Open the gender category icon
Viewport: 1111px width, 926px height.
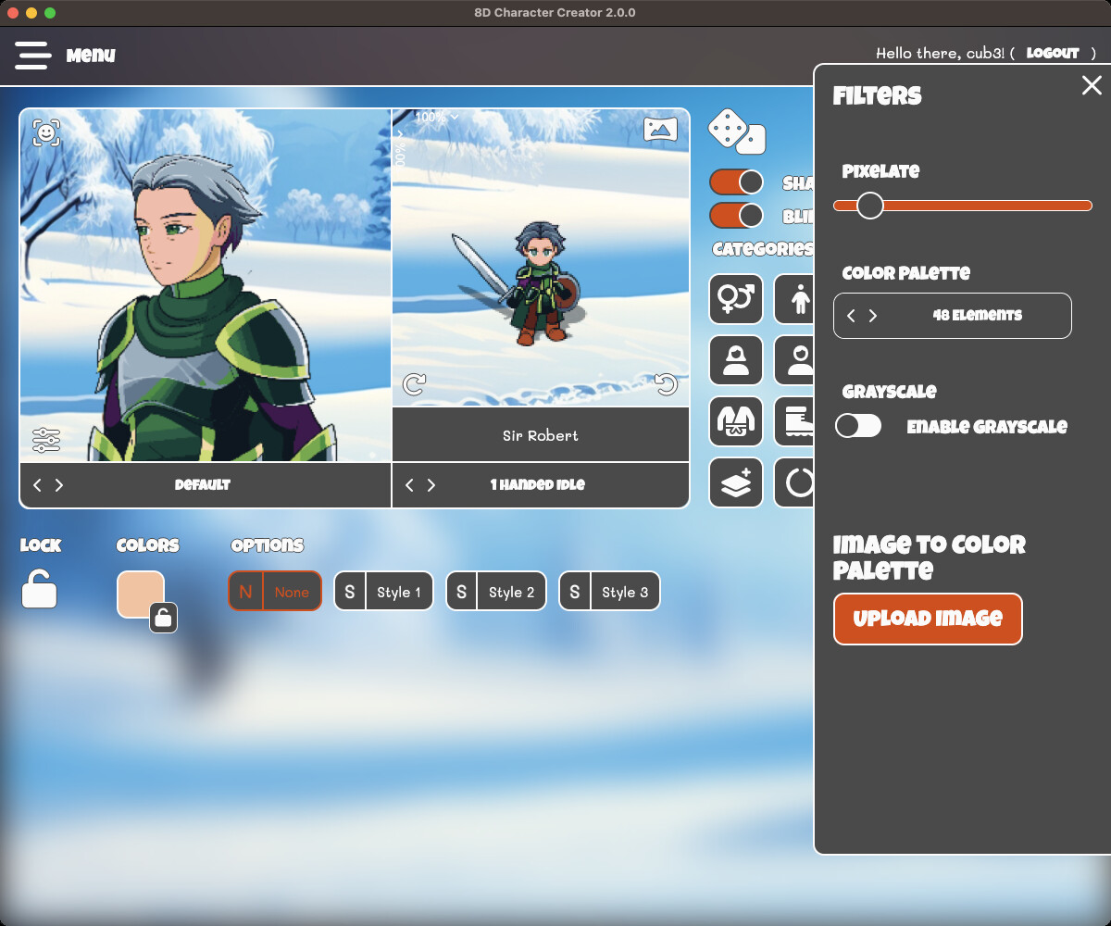pyautogui.click(x=736, y=299)
